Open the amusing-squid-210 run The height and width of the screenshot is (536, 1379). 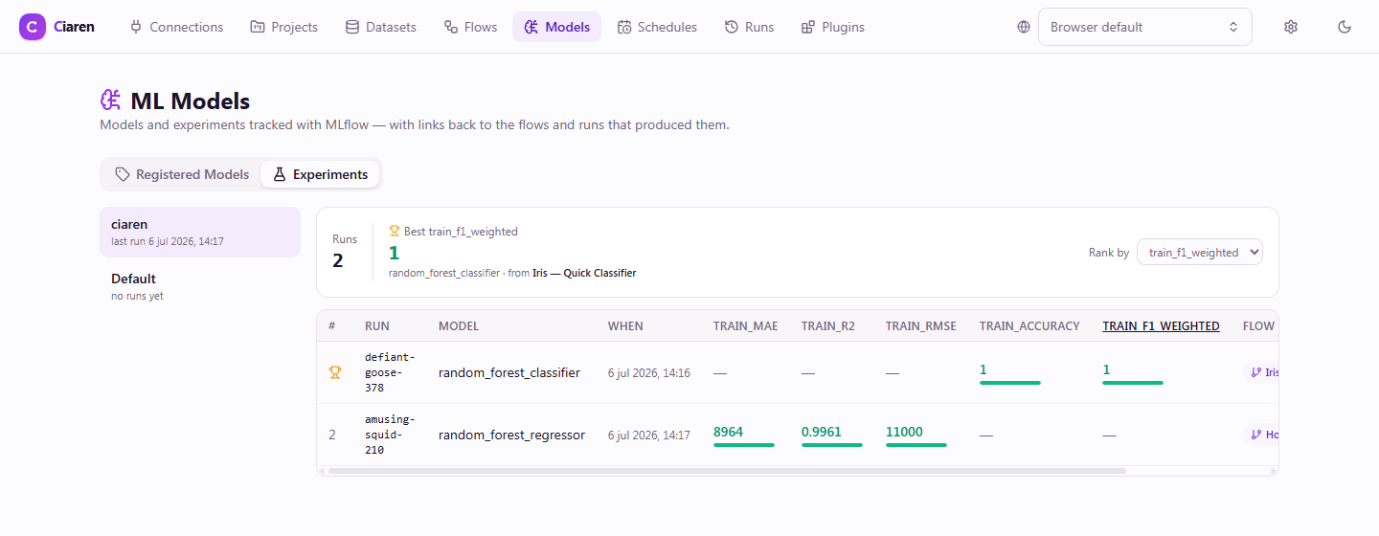pos(389,435)
